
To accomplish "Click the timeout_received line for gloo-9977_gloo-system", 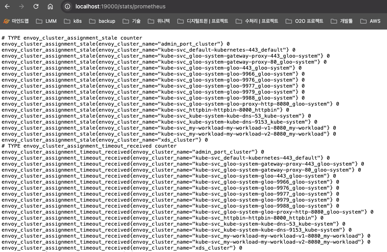I will (x=170, y=194).
